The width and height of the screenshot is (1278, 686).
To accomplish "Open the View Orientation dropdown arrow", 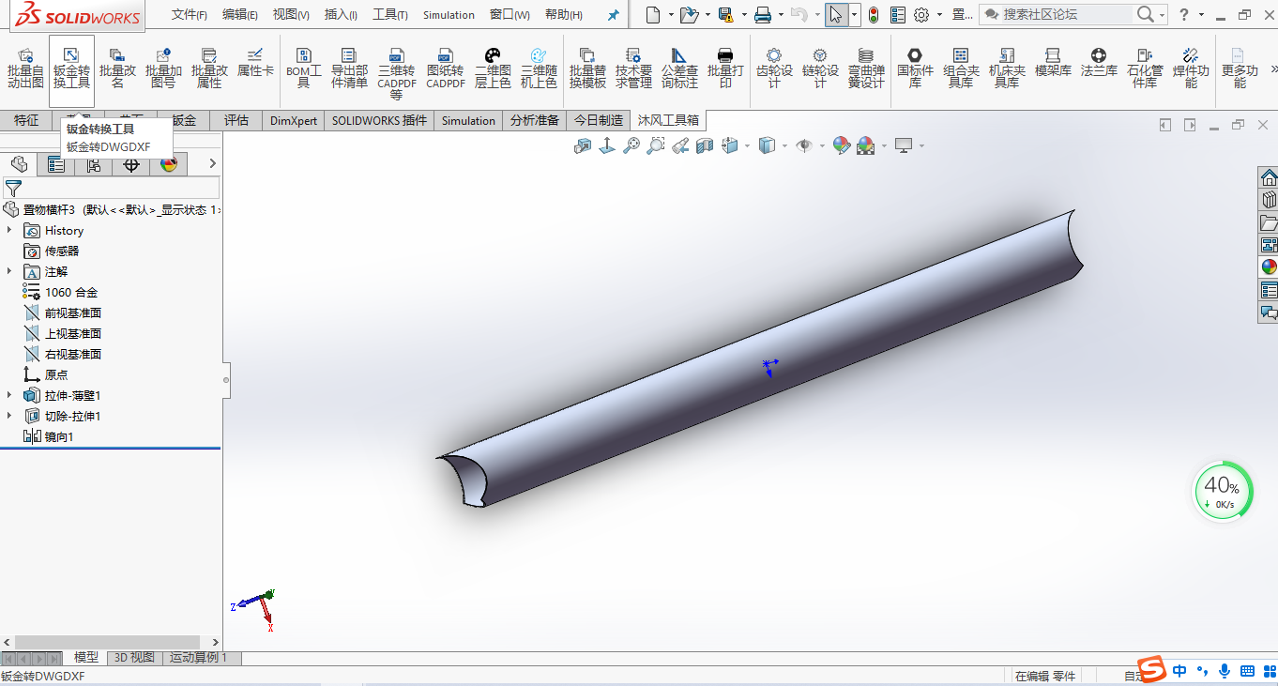I will 747,145.
